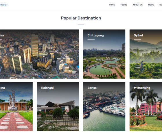Viewport: 162px width, 133px height.
Task: Select the Sylhet tea garden card
Action: click(x=146, y=54)
